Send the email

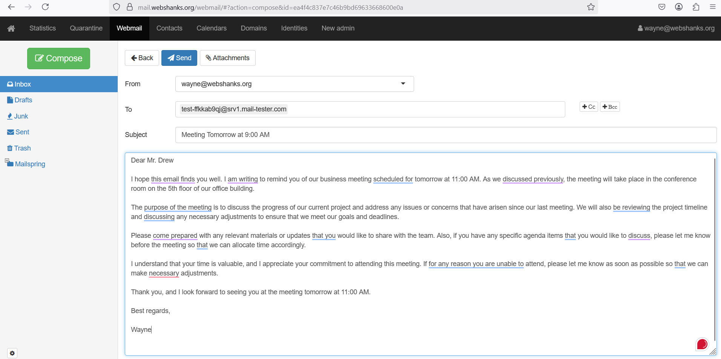click(179, 58)
